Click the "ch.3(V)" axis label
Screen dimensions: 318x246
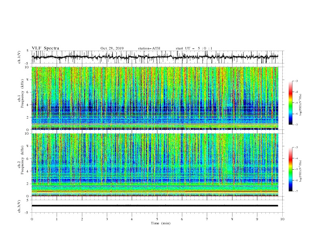(19, 206)
